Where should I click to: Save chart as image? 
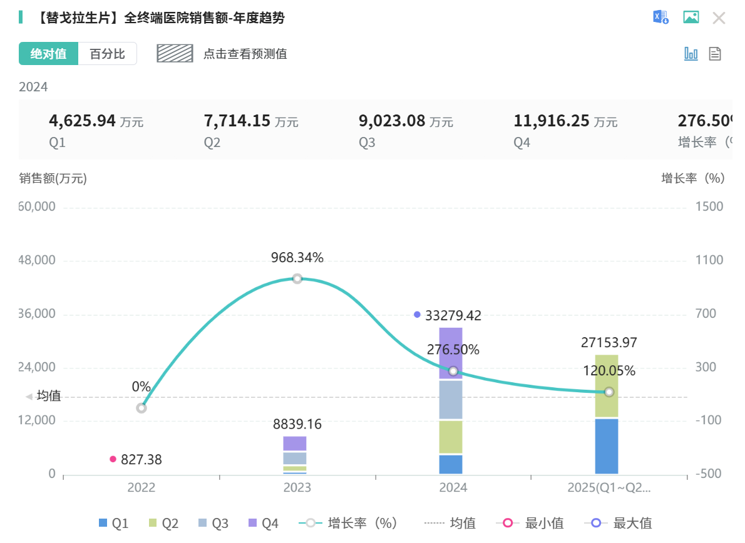[691, 18]
